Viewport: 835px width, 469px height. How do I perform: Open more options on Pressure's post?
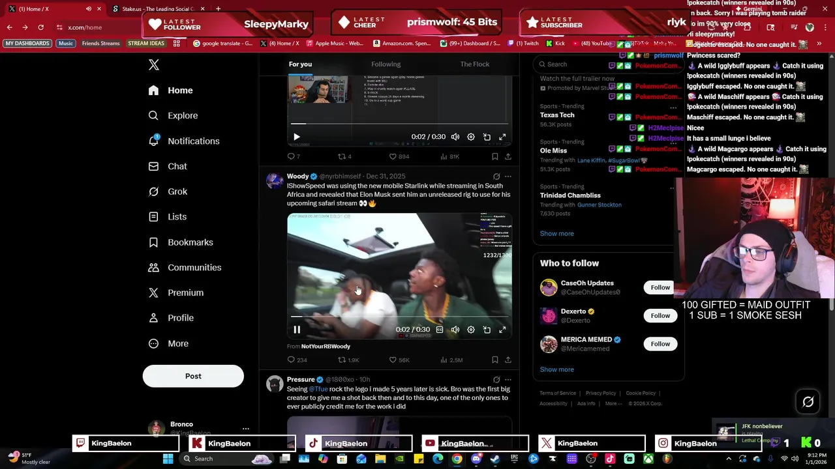click(508, 380)
